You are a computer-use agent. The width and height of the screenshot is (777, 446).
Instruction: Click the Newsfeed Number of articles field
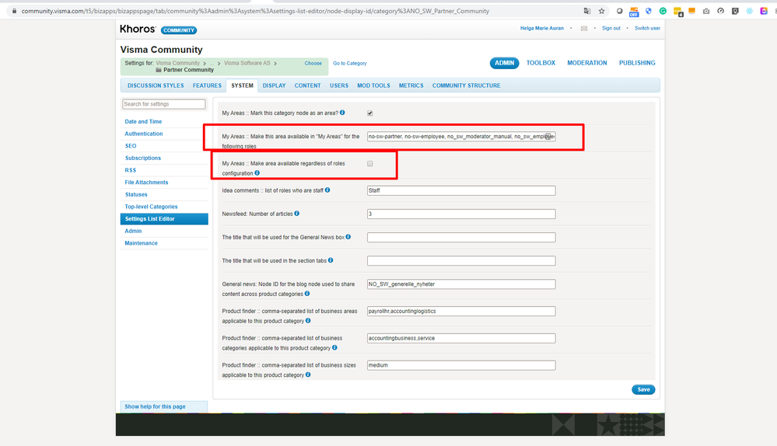(461, 214)
